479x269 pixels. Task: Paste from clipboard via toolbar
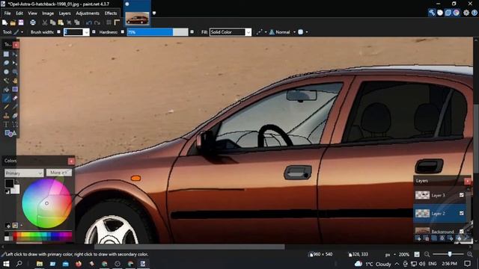tap(61, 22)
